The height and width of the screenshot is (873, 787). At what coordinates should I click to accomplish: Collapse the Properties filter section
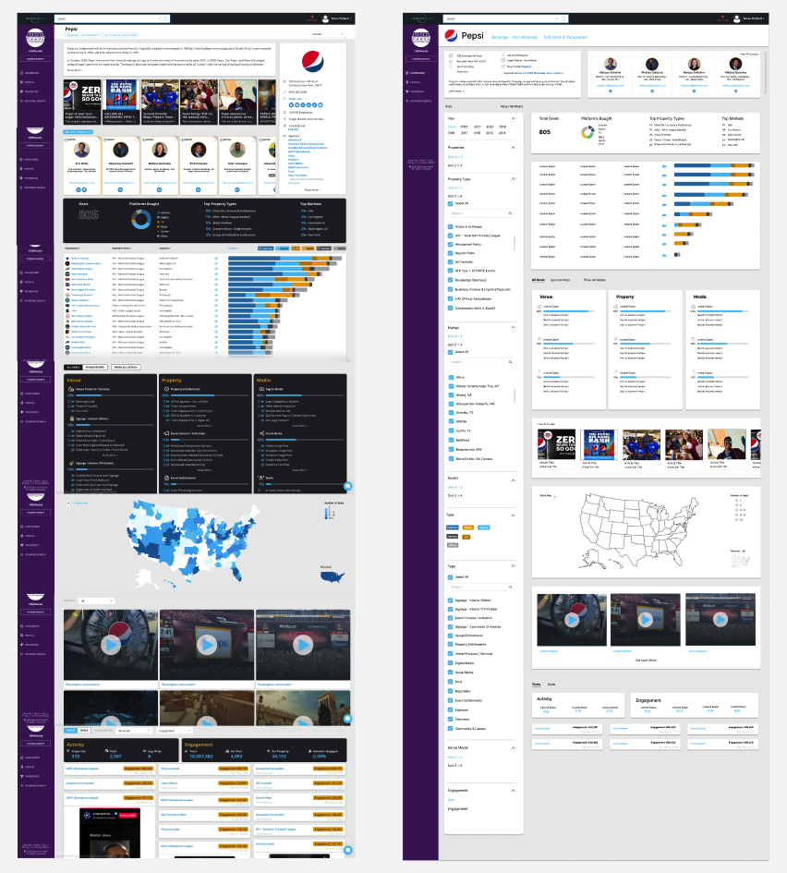[513, 148]
